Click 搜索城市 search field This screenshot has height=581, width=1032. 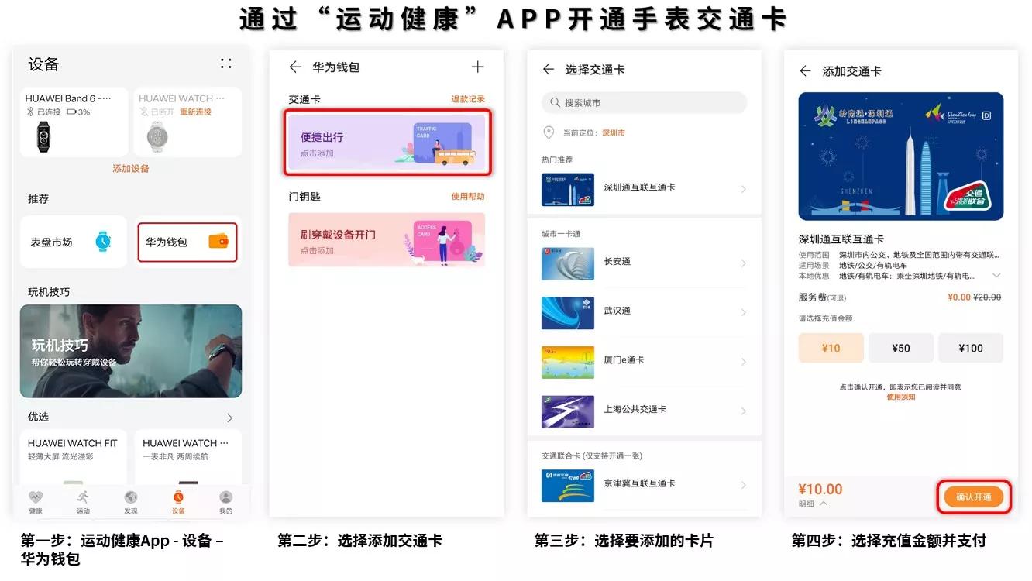(644, 102)
